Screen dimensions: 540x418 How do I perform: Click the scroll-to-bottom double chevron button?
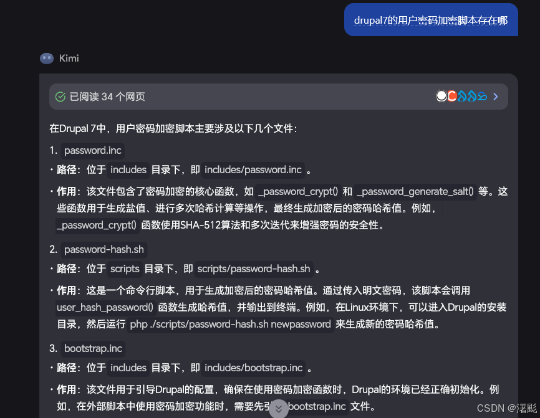(279, 409)
